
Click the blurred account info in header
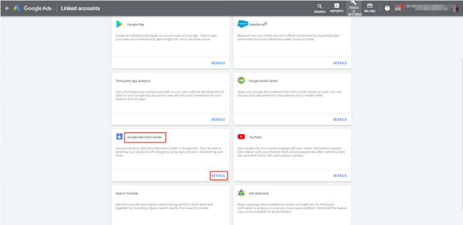[x=426, y=8]
